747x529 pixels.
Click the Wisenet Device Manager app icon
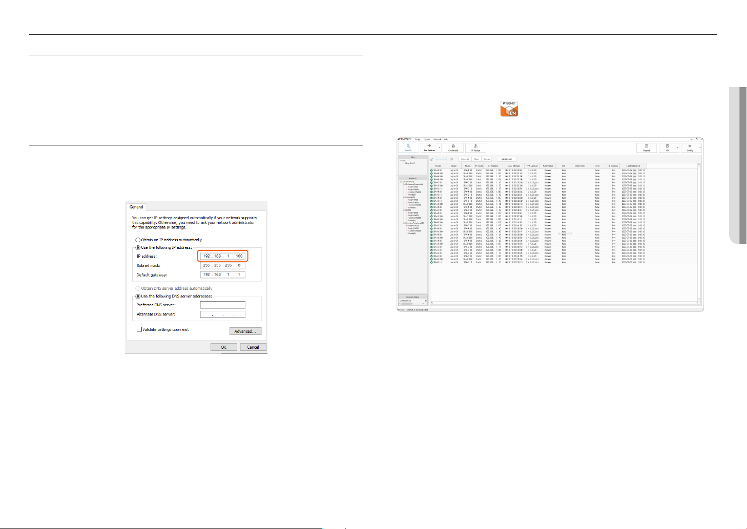tap(509, 109)
